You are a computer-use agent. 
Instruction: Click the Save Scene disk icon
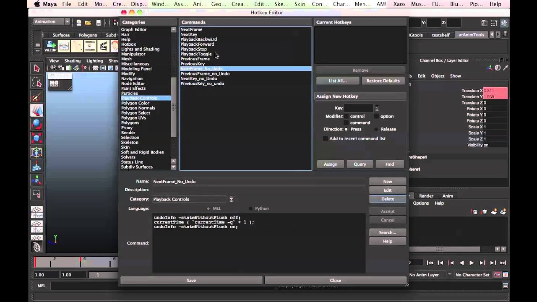point(98,23)
